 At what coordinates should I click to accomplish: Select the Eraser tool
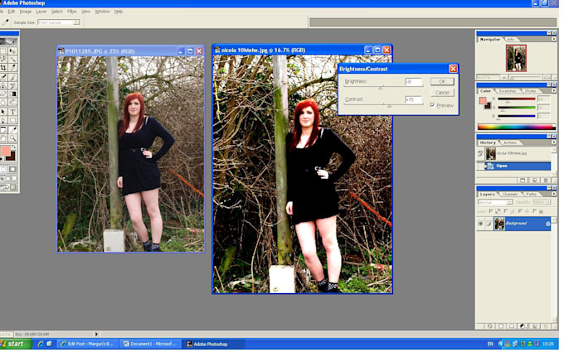coord(3,94)
